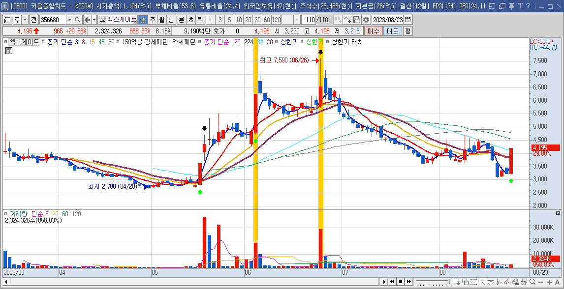Toggle the 150억봉 강세패턴 indicator checkbox
Viewport: 564px width, 289px height.
119,42
